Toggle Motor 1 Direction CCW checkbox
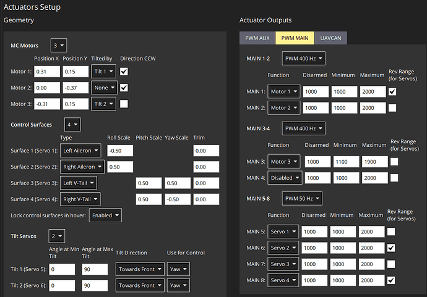This screenshot has width=427, height=297. [124, 72]
